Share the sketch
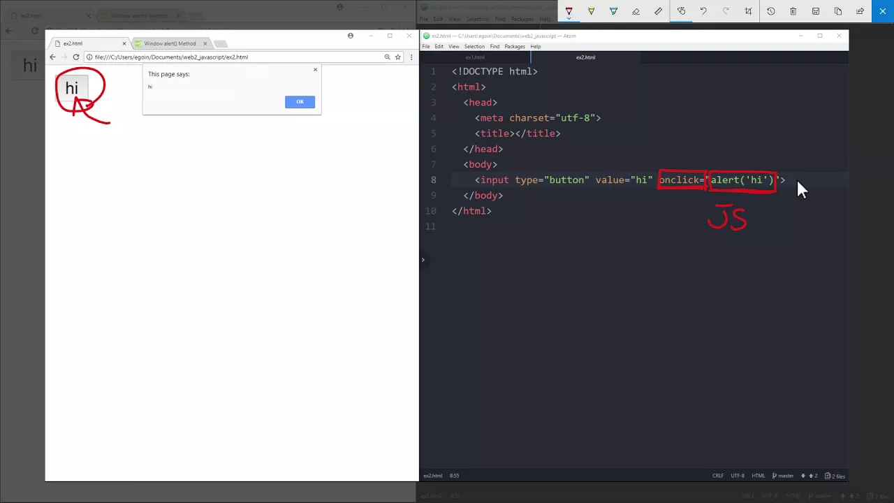The width and height of the screenshot is (894, 503). [x=860, y=11]
